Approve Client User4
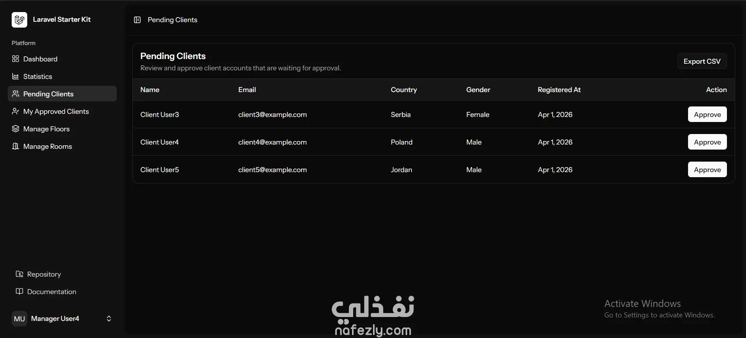Viewport: 746px width, 338px height. pyautogui.click(x=707, y=142)
